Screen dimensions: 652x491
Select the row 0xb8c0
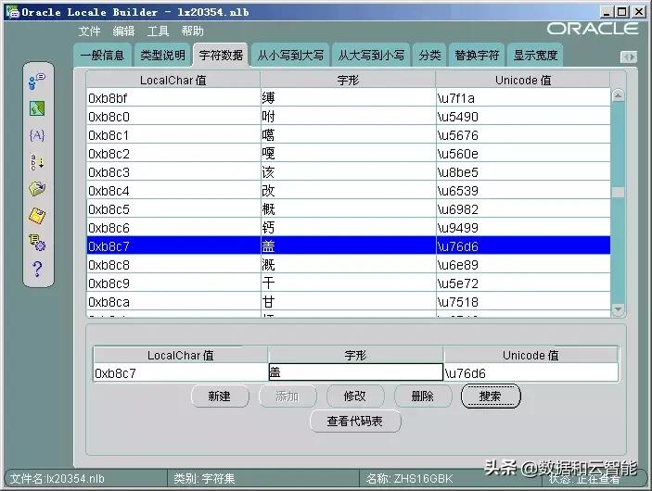[x=349, y=117]
